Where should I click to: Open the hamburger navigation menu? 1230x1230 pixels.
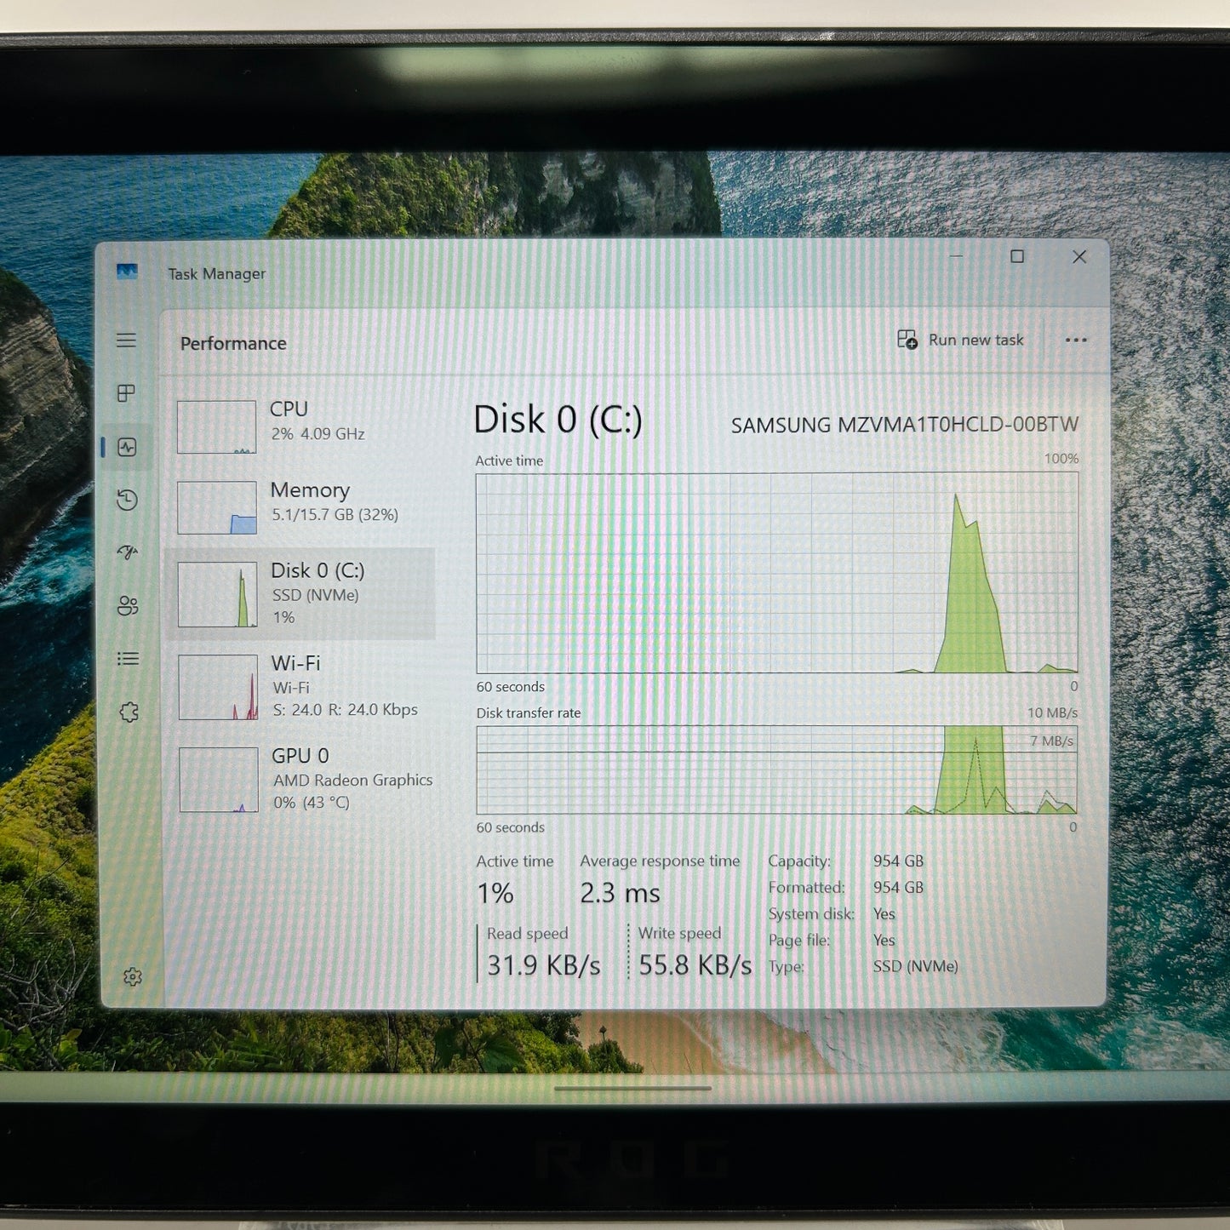pos(126,340)
